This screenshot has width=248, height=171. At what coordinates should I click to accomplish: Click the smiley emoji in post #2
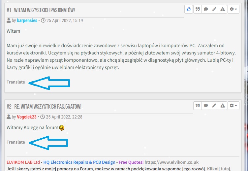[62, 128]
